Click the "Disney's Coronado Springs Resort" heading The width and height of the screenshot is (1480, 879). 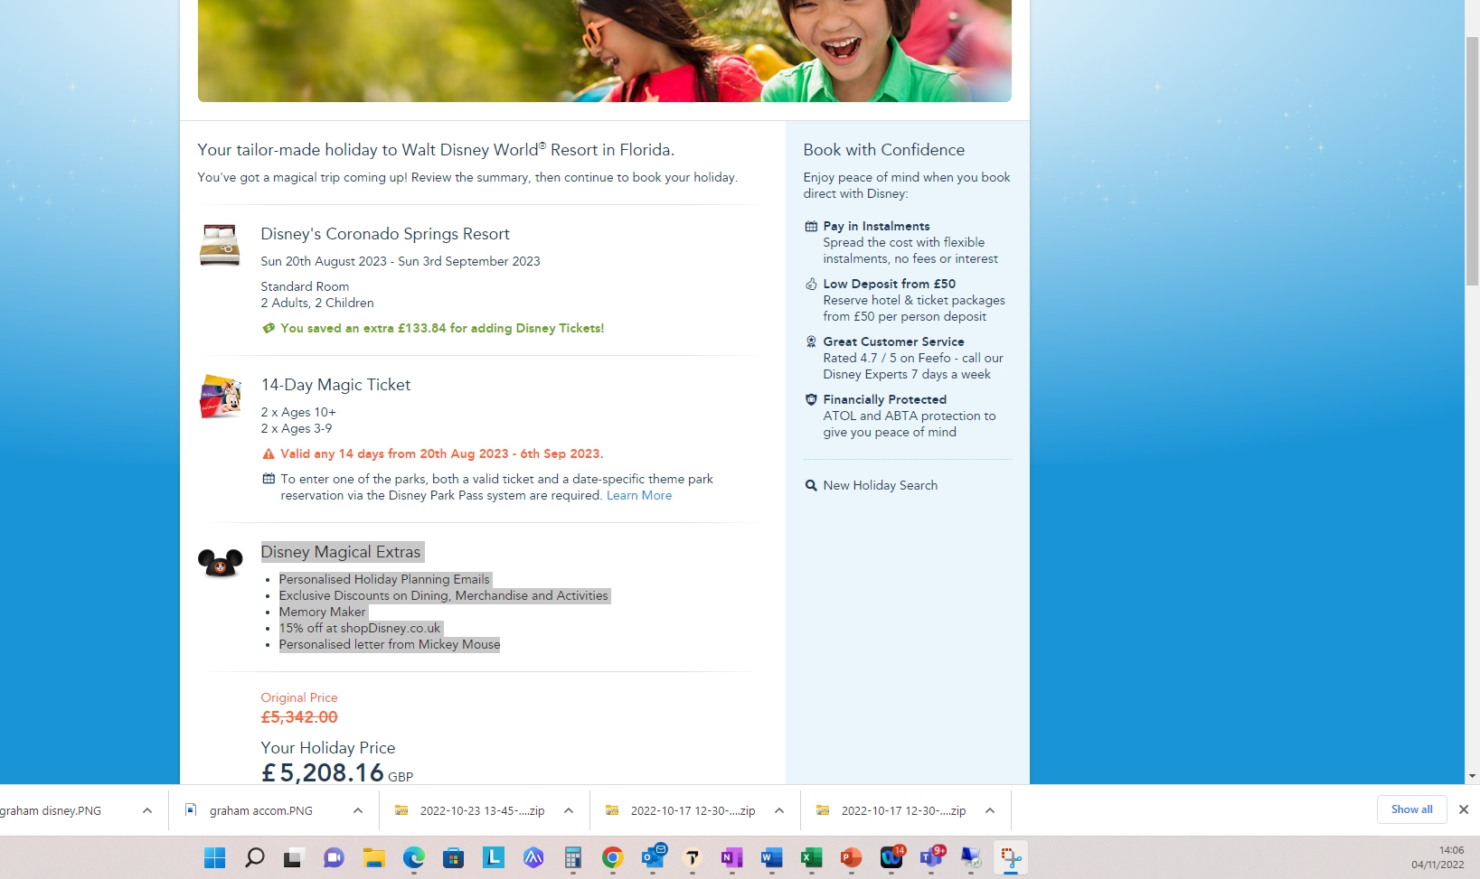385,234
